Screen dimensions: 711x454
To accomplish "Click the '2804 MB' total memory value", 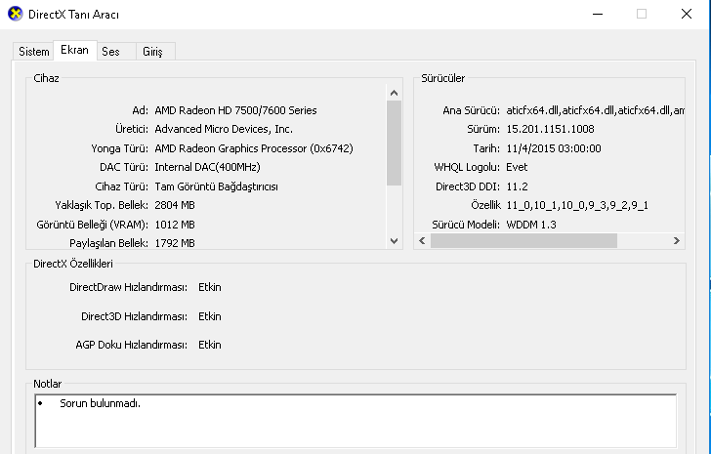I will pos(175,205).
